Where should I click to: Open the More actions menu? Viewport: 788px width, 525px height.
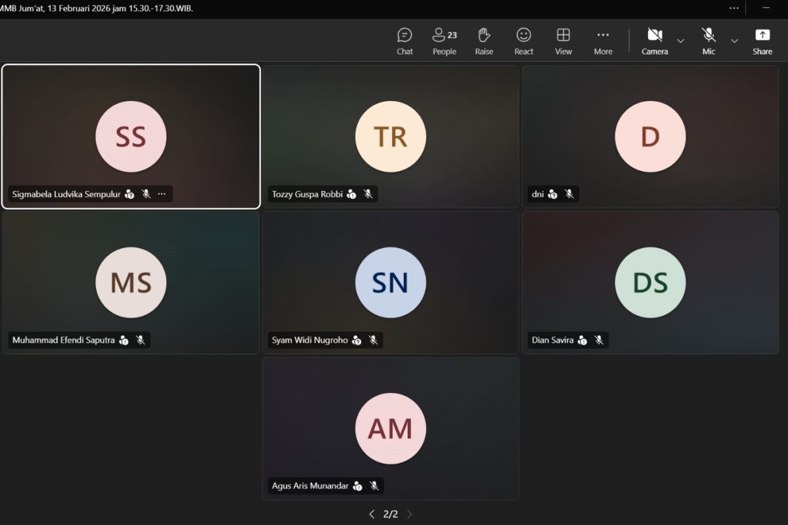[603, 41]
